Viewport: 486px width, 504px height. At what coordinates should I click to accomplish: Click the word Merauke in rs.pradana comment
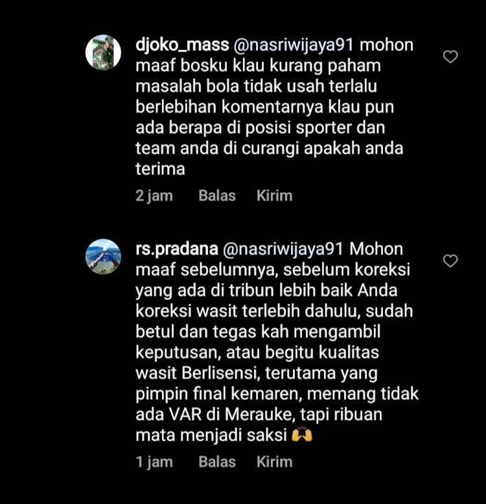click(x=260, y=415)
